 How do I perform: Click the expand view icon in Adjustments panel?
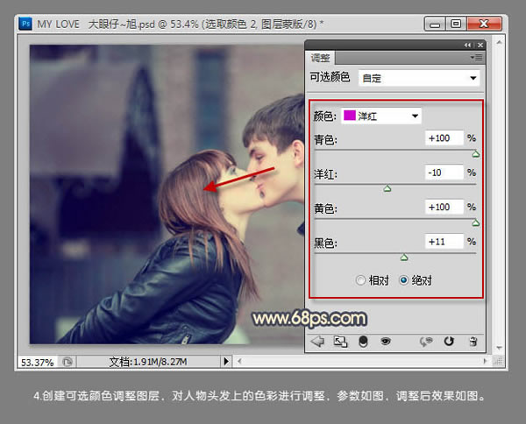tap(340, 342)
